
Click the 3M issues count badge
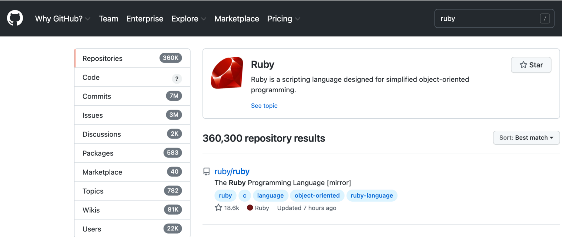coord(174,115)
